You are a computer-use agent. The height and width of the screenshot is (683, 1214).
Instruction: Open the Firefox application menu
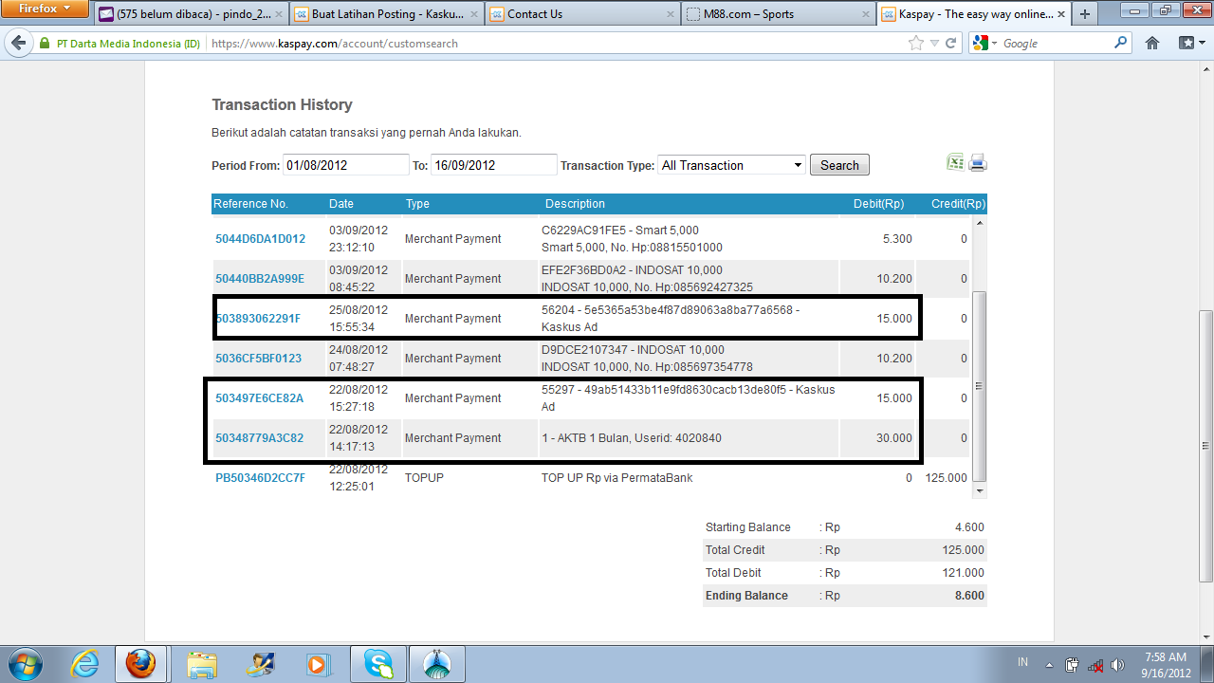pos(45,9)
